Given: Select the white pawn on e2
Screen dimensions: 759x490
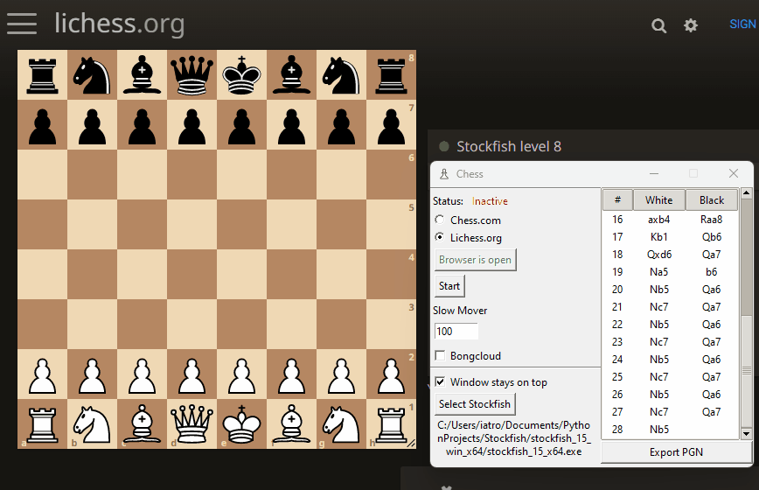Looking at the screenshot, I should pos(241,375).
